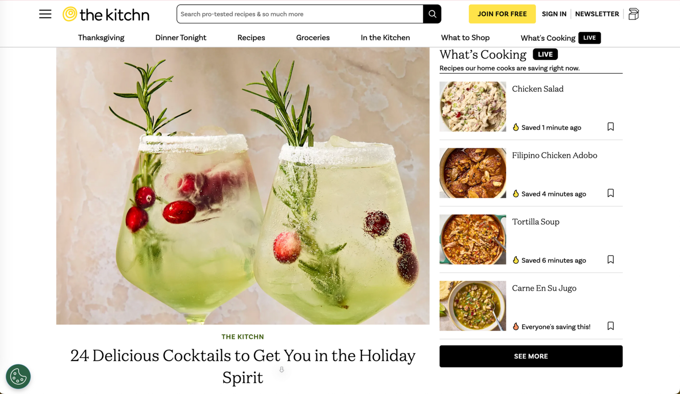Open the recipe box icon

click(634, 14)
